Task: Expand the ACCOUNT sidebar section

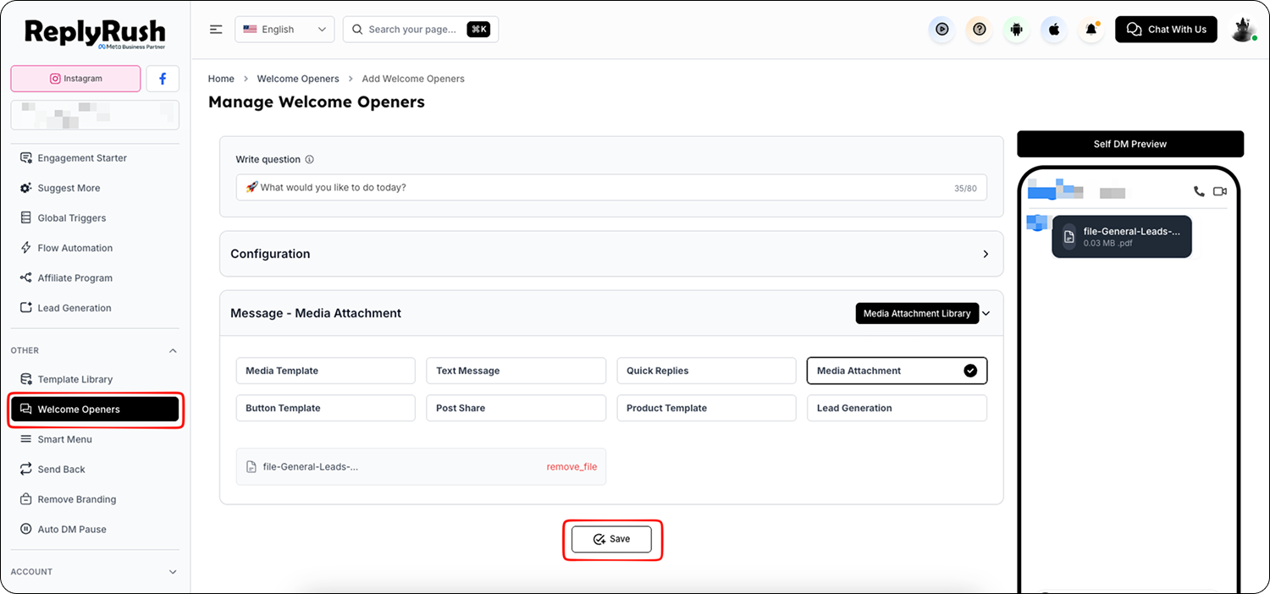Action: point(173,572)
